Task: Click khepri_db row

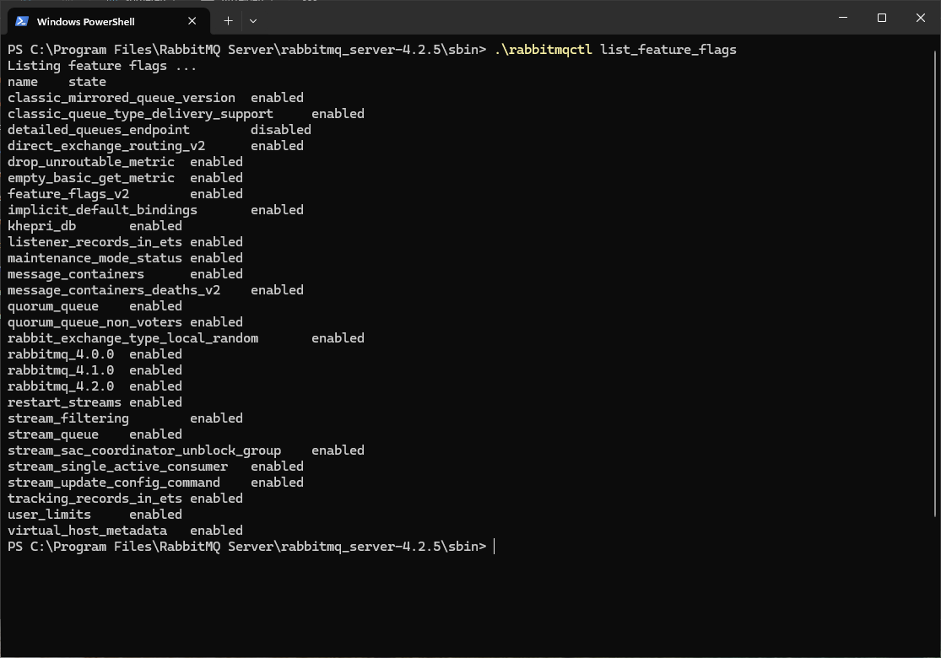Action: pos(95,226)
